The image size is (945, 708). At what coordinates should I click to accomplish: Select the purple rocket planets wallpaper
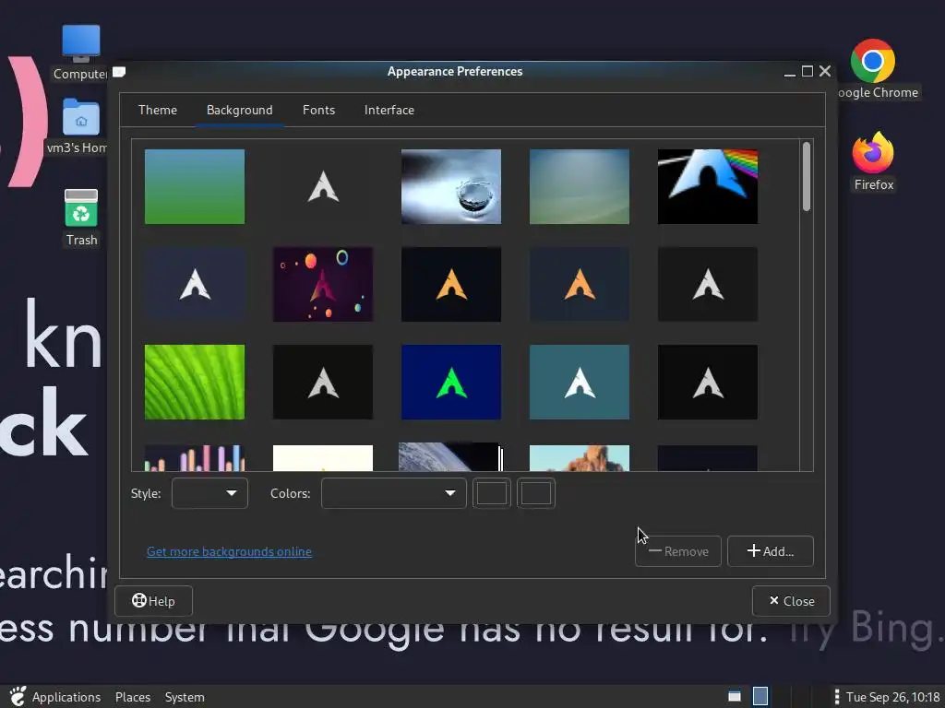tap(323, 284)
